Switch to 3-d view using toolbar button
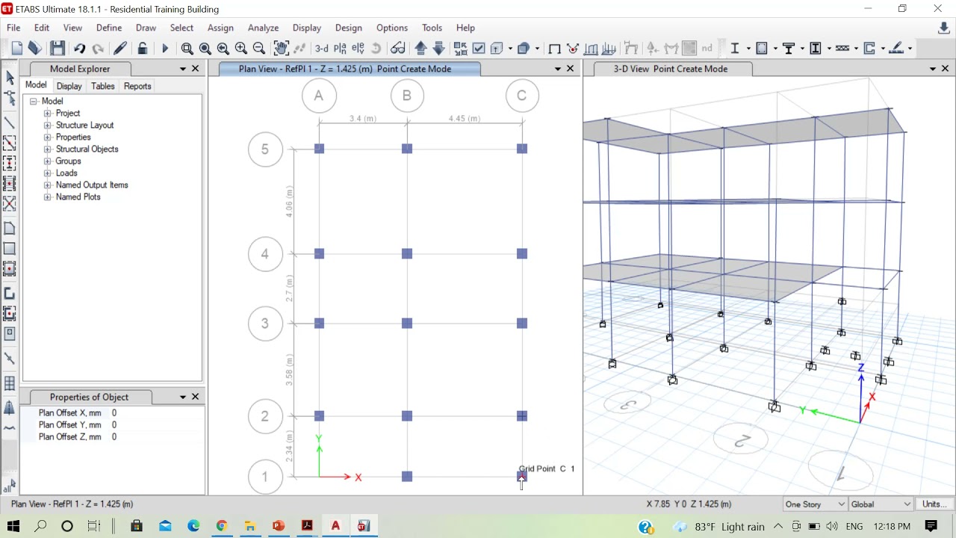 click(x=322, y=49)
